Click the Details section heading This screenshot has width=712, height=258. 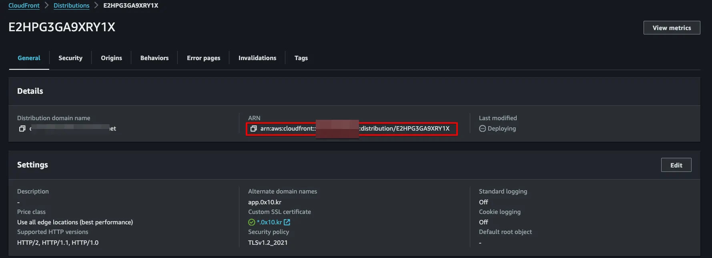click(30, 91)
